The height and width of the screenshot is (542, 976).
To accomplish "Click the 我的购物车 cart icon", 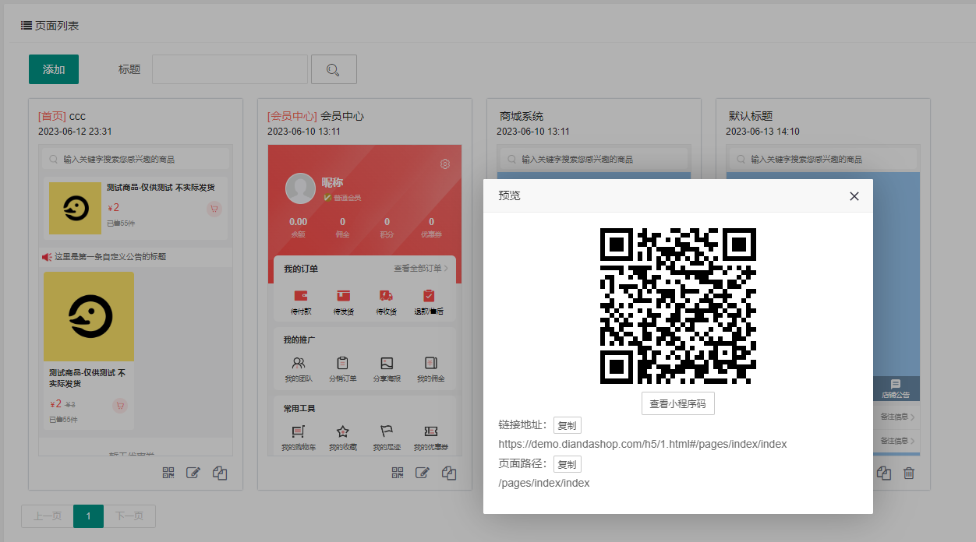I will pyautogui.click(x=299, y=431).
